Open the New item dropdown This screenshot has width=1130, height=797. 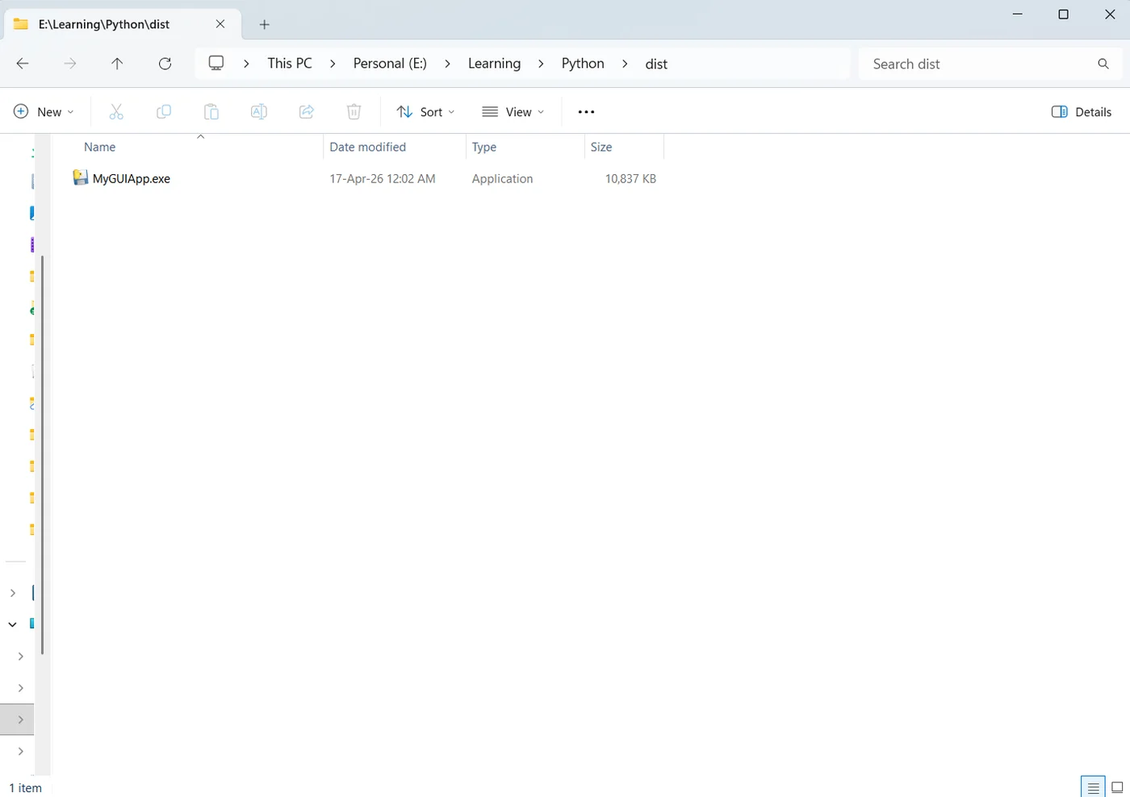[44, 112]
